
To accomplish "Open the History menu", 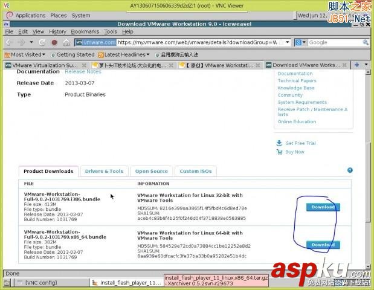I will coord(57,31).
